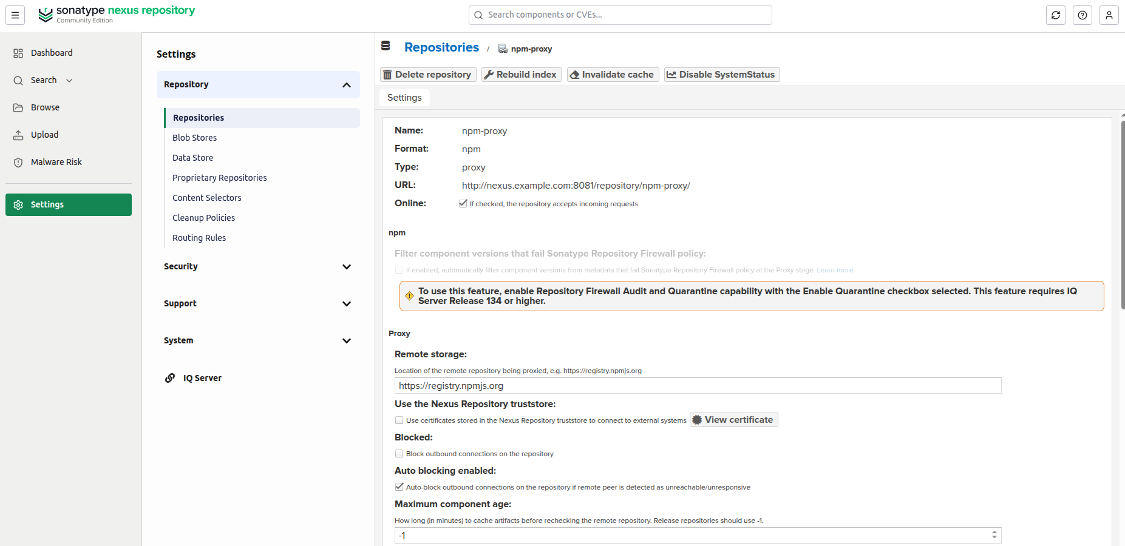The image size is (1125, 546).
Task: Open Cleanup Policies settings
Action: 203,218
